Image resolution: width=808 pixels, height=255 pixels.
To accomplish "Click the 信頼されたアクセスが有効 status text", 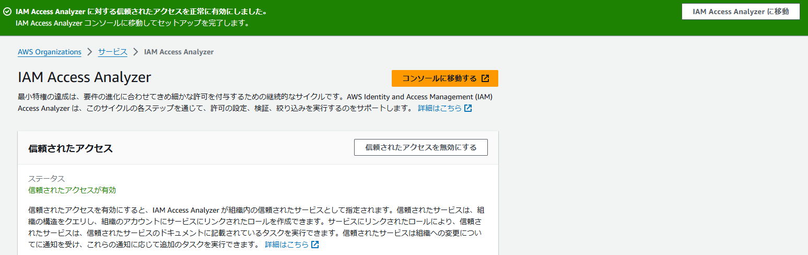I will (72, 190).
